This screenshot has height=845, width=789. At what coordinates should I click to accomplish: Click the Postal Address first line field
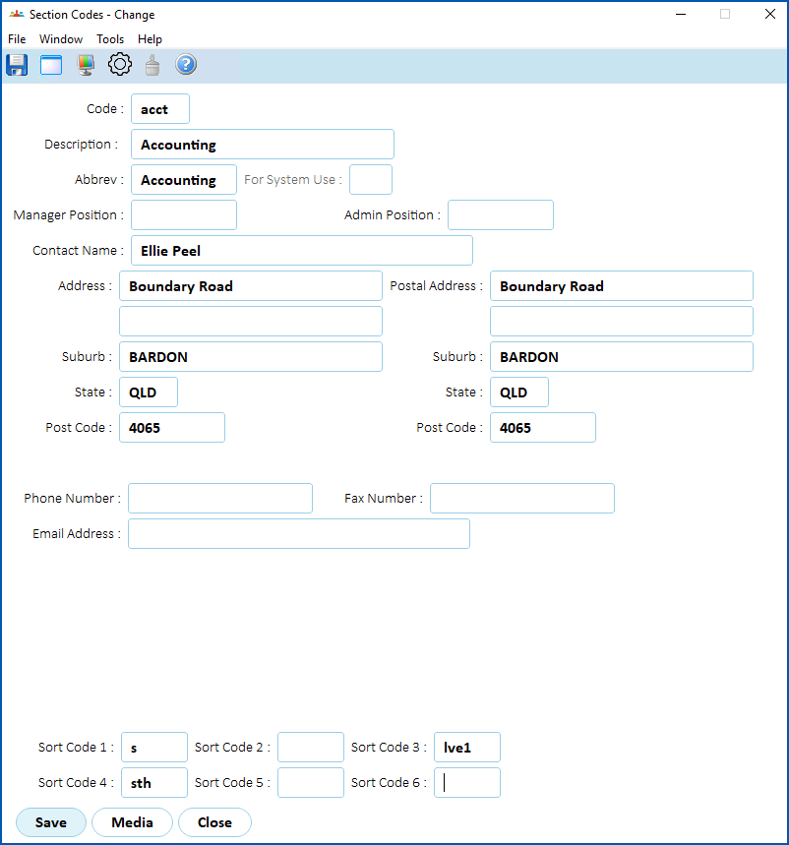point(622,286)
